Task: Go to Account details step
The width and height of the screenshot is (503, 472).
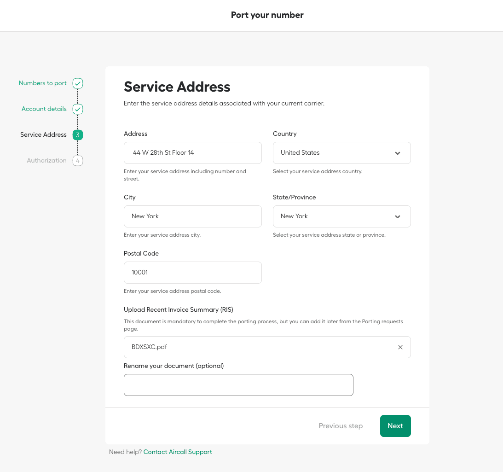Action: (x=44, y=109)
